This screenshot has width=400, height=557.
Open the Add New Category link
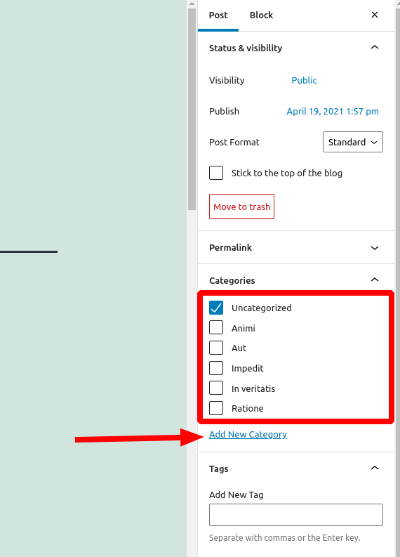[248, 434]
